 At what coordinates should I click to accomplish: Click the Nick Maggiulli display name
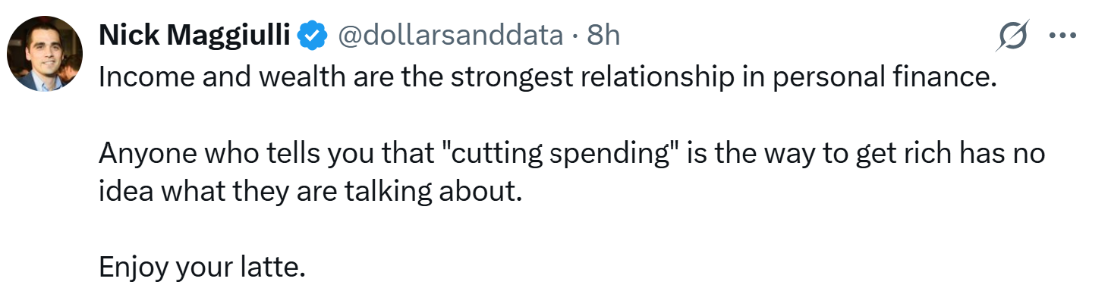(x=195, y=36)
